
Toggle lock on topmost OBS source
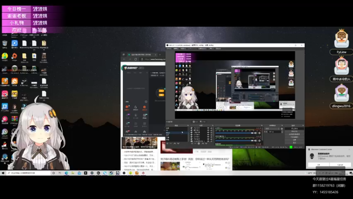pos(211,128)
